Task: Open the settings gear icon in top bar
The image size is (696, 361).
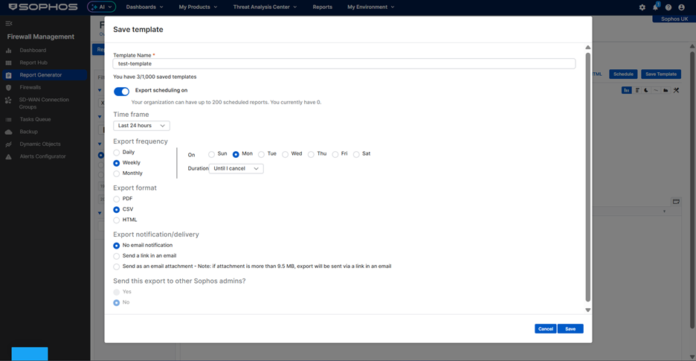Action: (x=642, y=7)
